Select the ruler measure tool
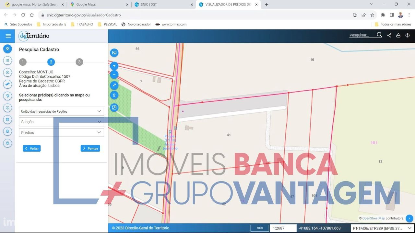Image resolution: width=415 pixels, height=233 pixels. point(7,84)
